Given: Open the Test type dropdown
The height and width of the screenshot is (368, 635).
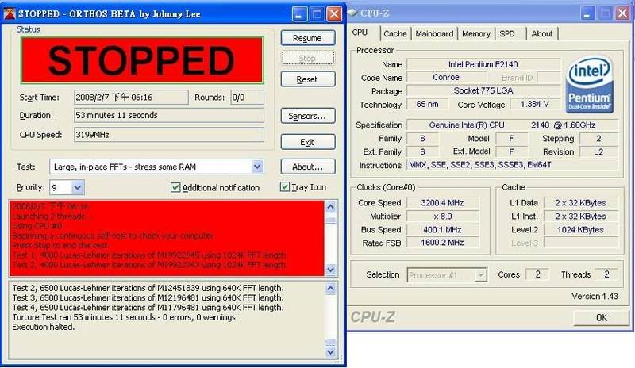Looking at the screenshot, I should click(256, 167).
